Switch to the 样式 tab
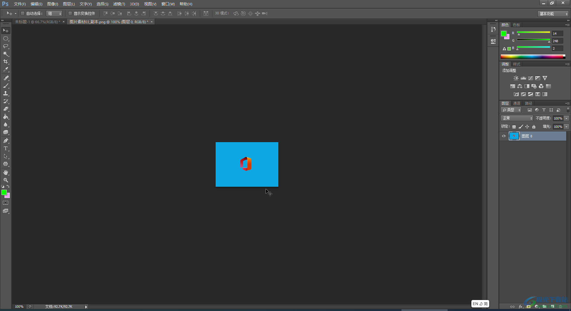Screen dimensions: 571x311 click(x=517, y=64)
